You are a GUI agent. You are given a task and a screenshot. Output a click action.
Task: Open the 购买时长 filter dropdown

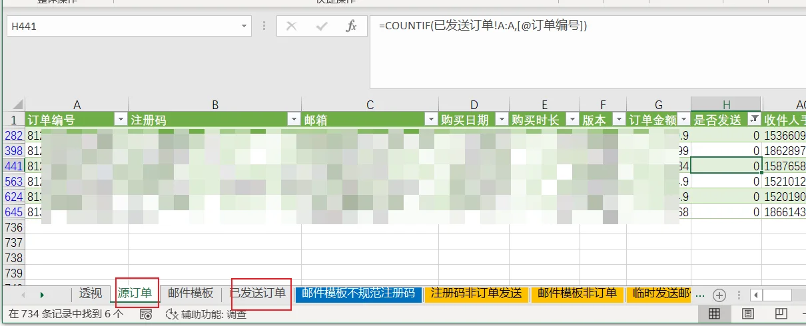(x=572, y=120)
